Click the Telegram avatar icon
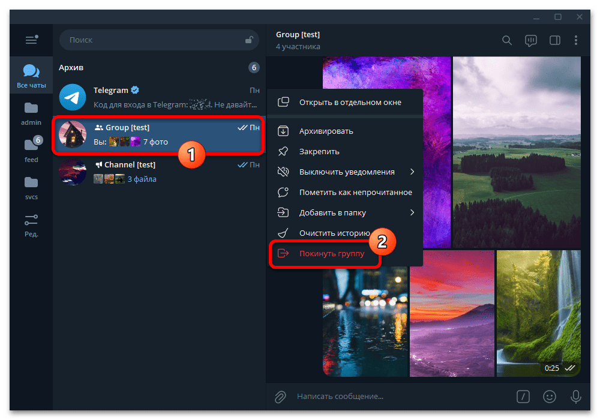Image resolution: width=600 pixels, height=420 pixels. (x=73, y=97)
